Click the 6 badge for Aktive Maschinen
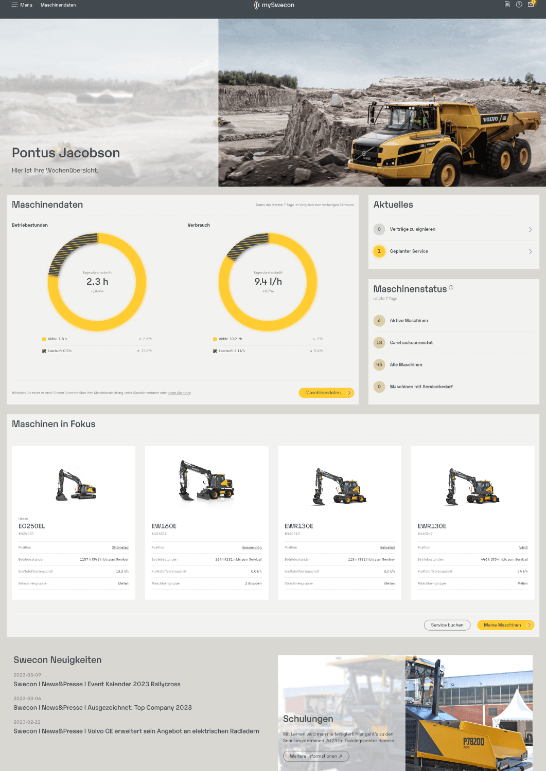 379,321
